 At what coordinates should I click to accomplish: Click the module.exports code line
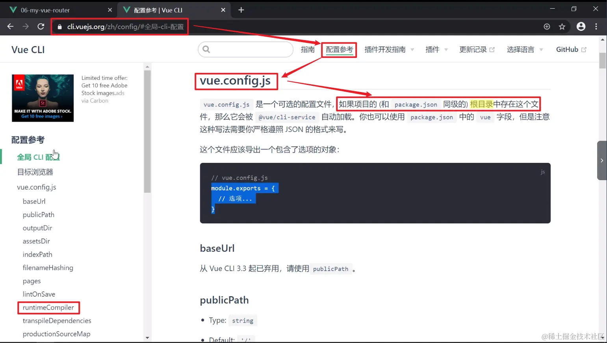pos(243,188)
